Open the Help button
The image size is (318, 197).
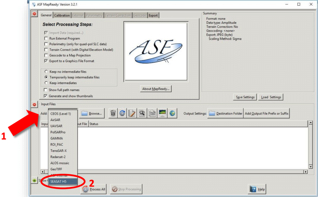tap(257, 189)
